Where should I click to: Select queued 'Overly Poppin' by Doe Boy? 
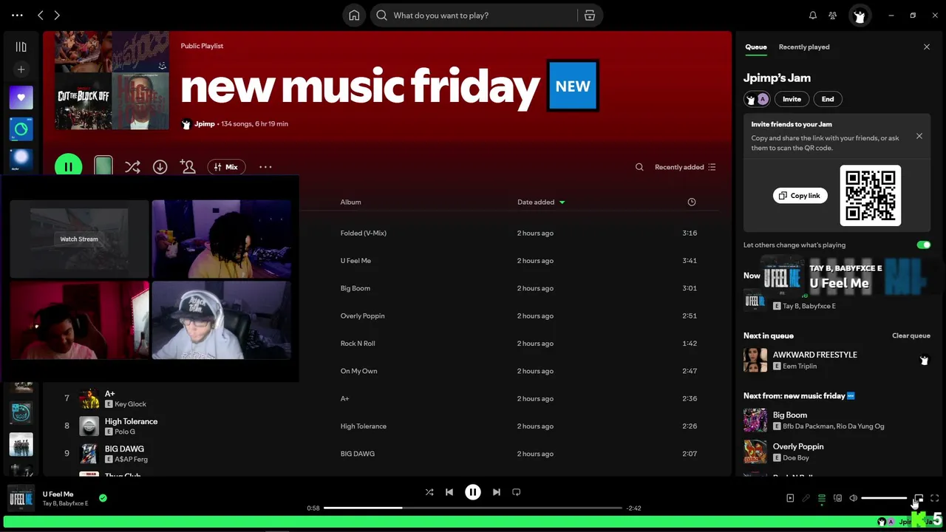tap(837, 451)
